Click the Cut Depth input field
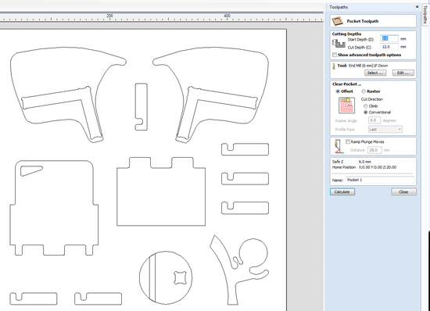 (x=389, y=47)
